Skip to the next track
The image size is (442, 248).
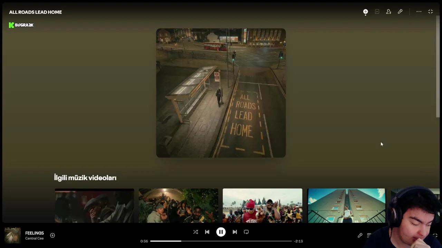pos(235,232)
